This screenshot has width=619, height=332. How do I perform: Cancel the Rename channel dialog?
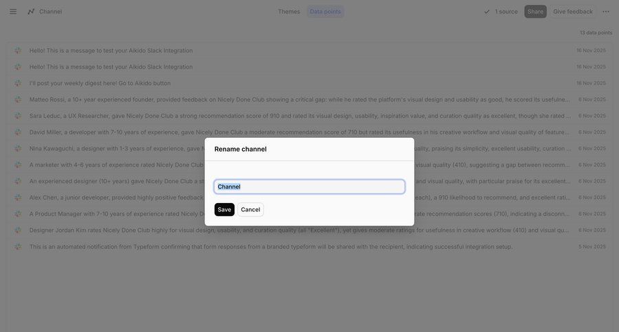tap(250, 209)
